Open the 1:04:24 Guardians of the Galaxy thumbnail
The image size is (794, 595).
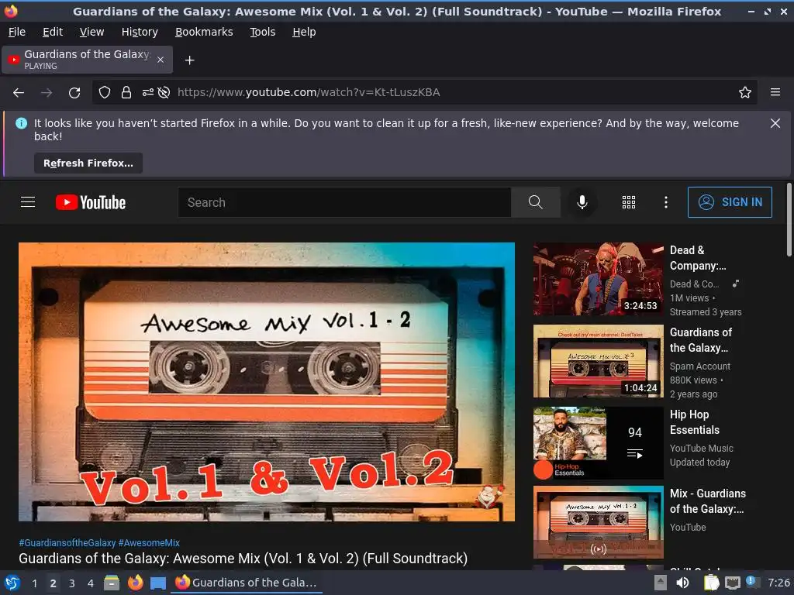(x=598, y=361)
